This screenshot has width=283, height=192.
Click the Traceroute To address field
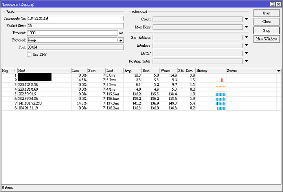(x=75, y=18)
